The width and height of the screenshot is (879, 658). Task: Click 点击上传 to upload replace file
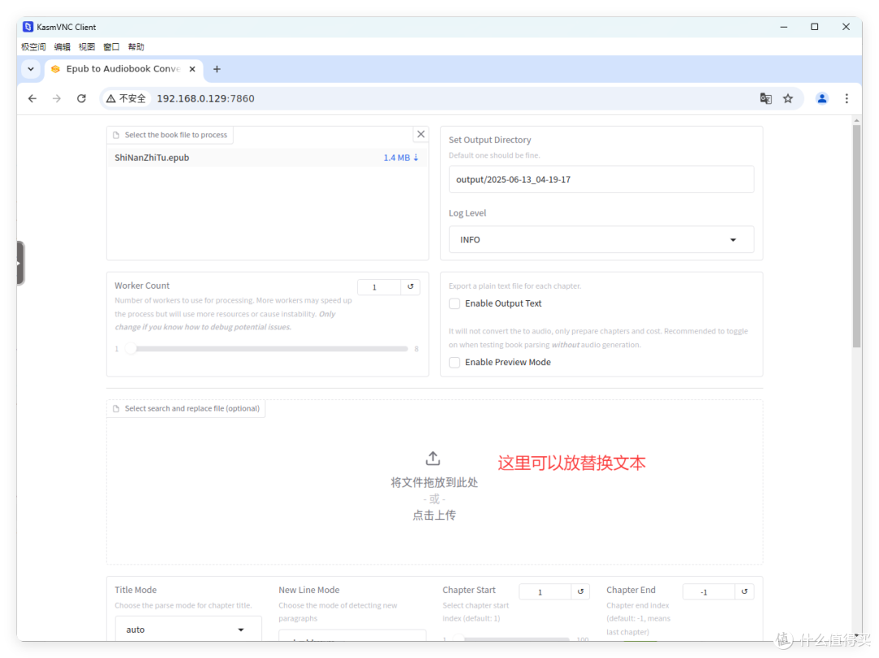coord(435,515)
